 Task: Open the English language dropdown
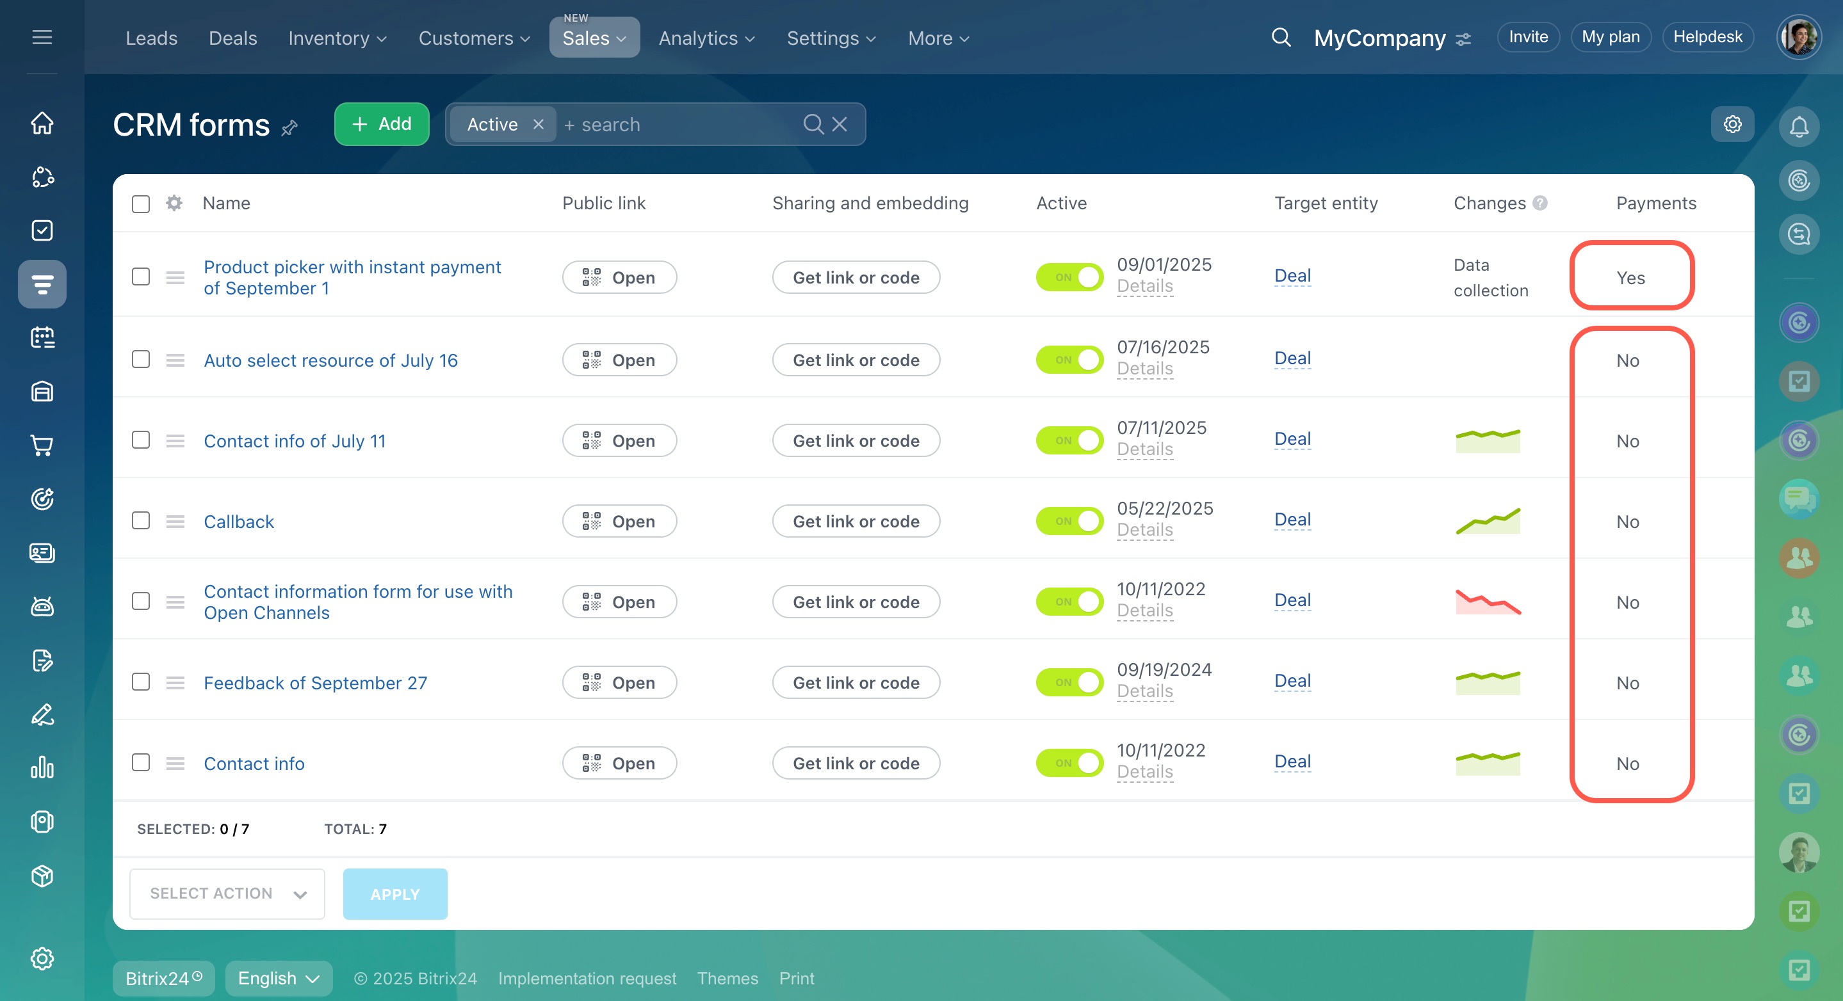[x=279, y=978]
